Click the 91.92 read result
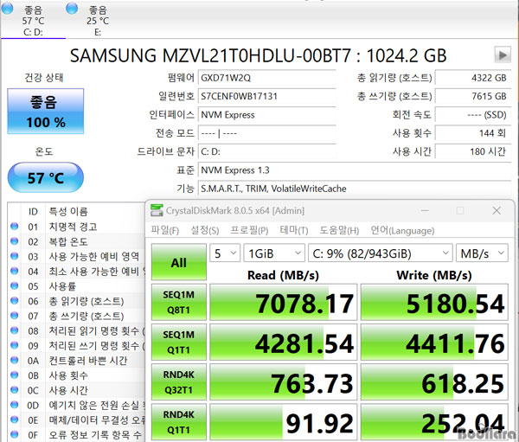This screenshot has width=519, height=442. point(284,422)
